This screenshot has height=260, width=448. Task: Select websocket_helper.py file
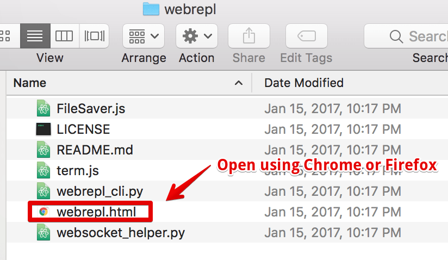121,233
